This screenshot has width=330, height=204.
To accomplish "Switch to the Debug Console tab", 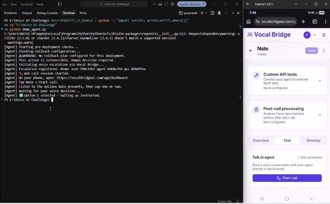I will (x=47, y=13).
